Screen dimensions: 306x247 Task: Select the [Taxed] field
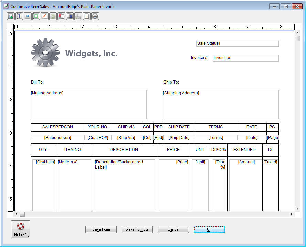point(271,185)
